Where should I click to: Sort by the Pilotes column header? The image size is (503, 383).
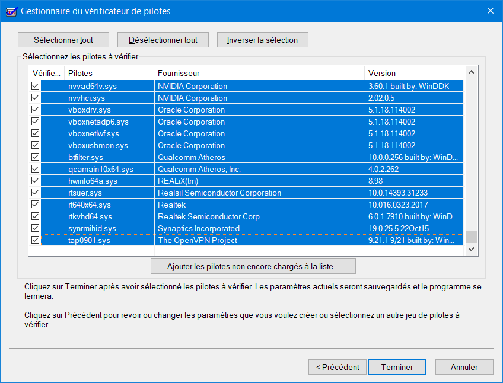pos(109,73)
